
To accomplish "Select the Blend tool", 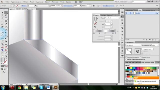I will (6, 41).
